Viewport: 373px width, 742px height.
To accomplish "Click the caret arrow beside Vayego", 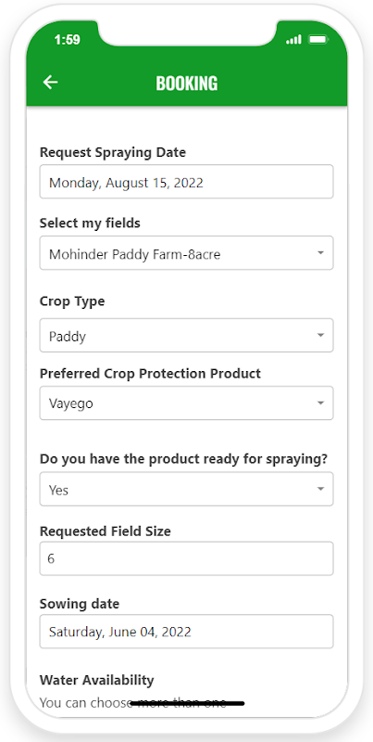I will coord(320,403).
